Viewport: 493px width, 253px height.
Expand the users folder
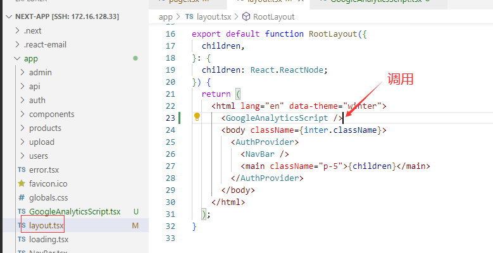pyautogui.click(x=23, y=156)
